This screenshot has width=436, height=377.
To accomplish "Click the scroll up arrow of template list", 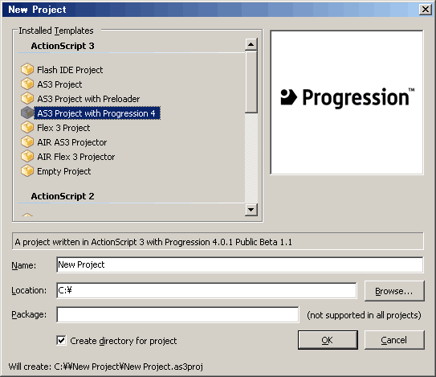I will [251, 44].
